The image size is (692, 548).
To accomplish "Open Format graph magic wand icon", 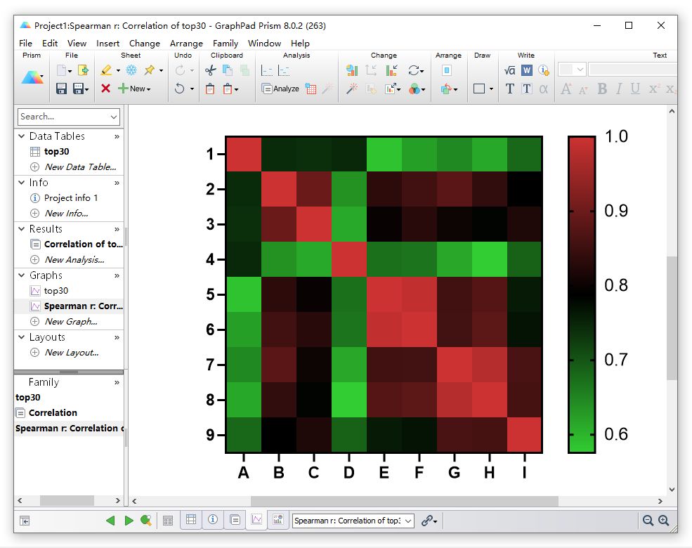I will click(352, 89).
